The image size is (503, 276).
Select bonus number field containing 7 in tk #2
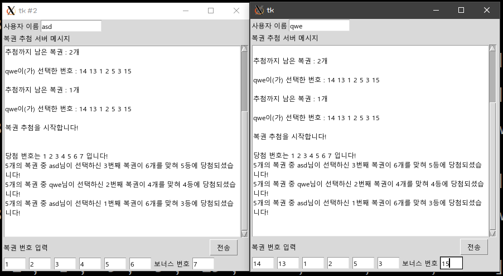pyautogui.click(x=203, y=264)
